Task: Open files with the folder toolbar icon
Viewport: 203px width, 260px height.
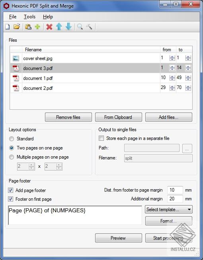Action: click(x=17, y=27)
